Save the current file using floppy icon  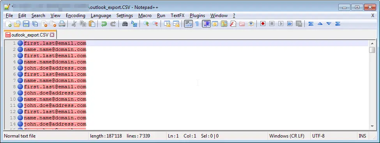pos(26,24)
